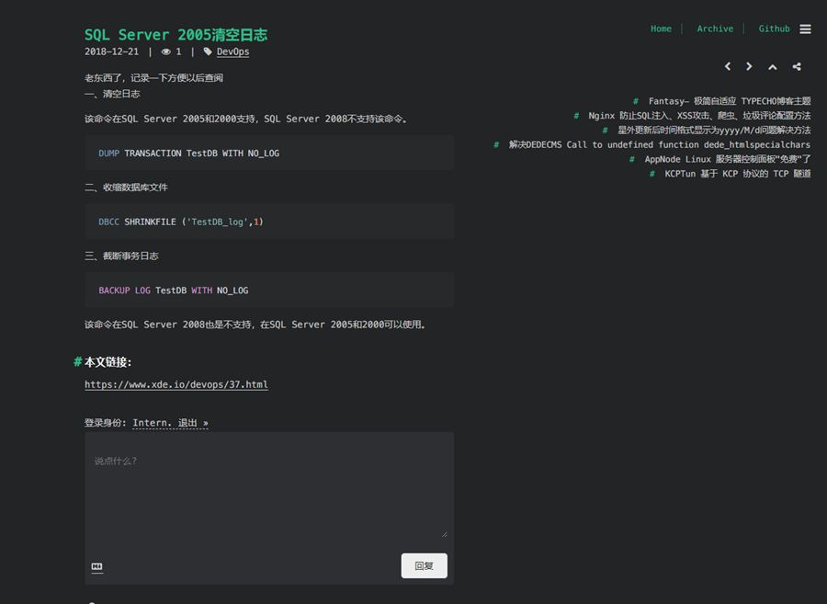Click the DUMP TRANSACTION TestDB code block
The height and width of the screenshot is (604, 827).
point(269,153)
